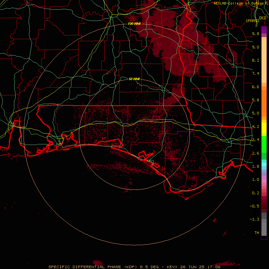Click the 2.6 scale value
The width and height of the screenshot is (269, 269).
(256, 153)
